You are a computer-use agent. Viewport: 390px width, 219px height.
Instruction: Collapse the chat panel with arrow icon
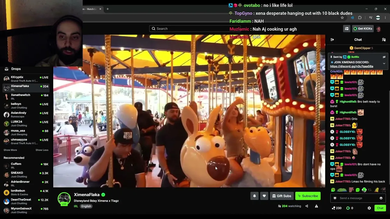[x=332, y=40]
